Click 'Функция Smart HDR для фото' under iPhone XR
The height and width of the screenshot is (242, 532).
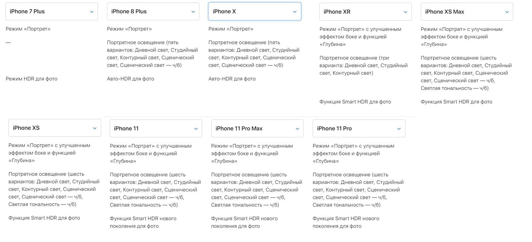click(x=355, y=102)
